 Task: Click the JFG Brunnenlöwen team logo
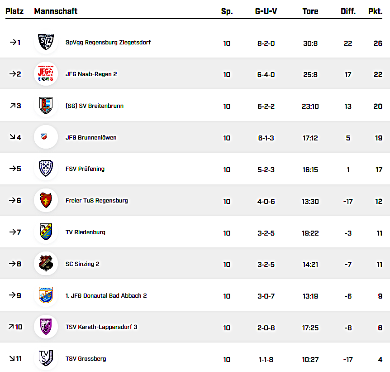pyautogui.click(x=46, y=137)
